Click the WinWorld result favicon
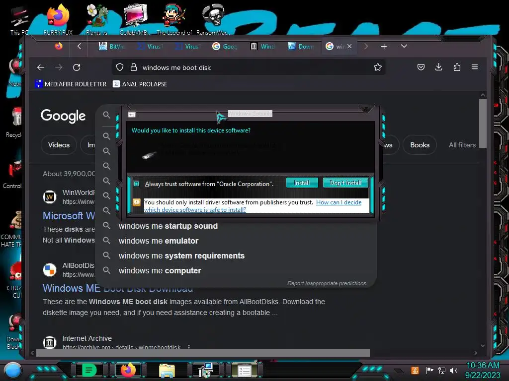The height and width of the screenshot is (381, 509). (x=50, y=196)
